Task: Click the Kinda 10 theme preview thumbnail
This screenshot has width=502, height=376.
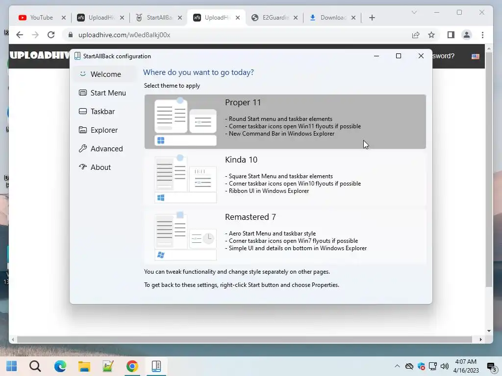Action: coord(185,179)
